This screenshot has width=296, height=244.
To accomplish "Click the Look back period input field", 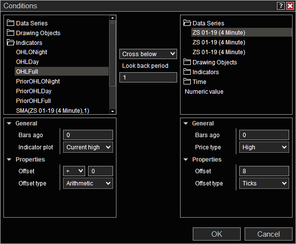I will (148, 78).
